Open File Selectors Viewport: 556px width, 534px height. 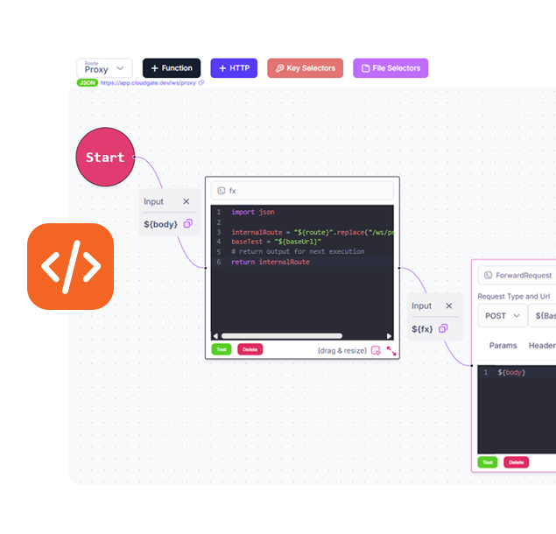tap(391, 68)
